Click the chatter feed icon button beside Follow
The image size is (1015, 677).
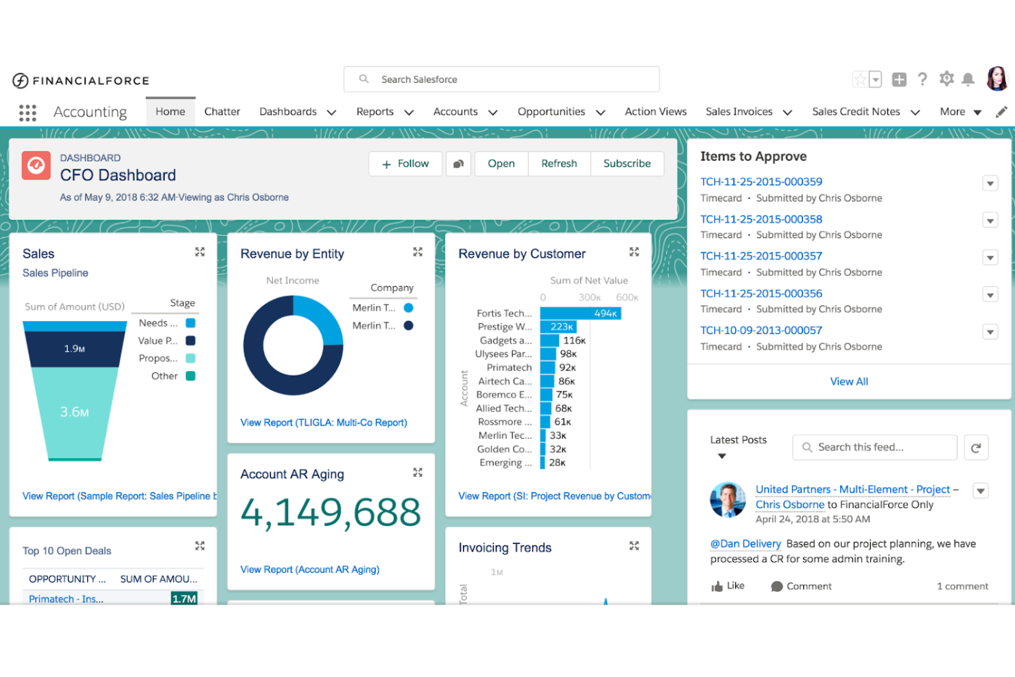tap(458, 163)
